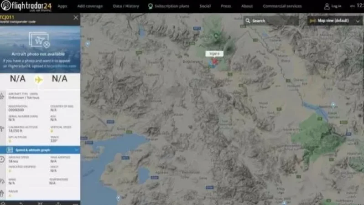Click the Press link in navigation
Screen dimensions: 364x205
[226, 6]
